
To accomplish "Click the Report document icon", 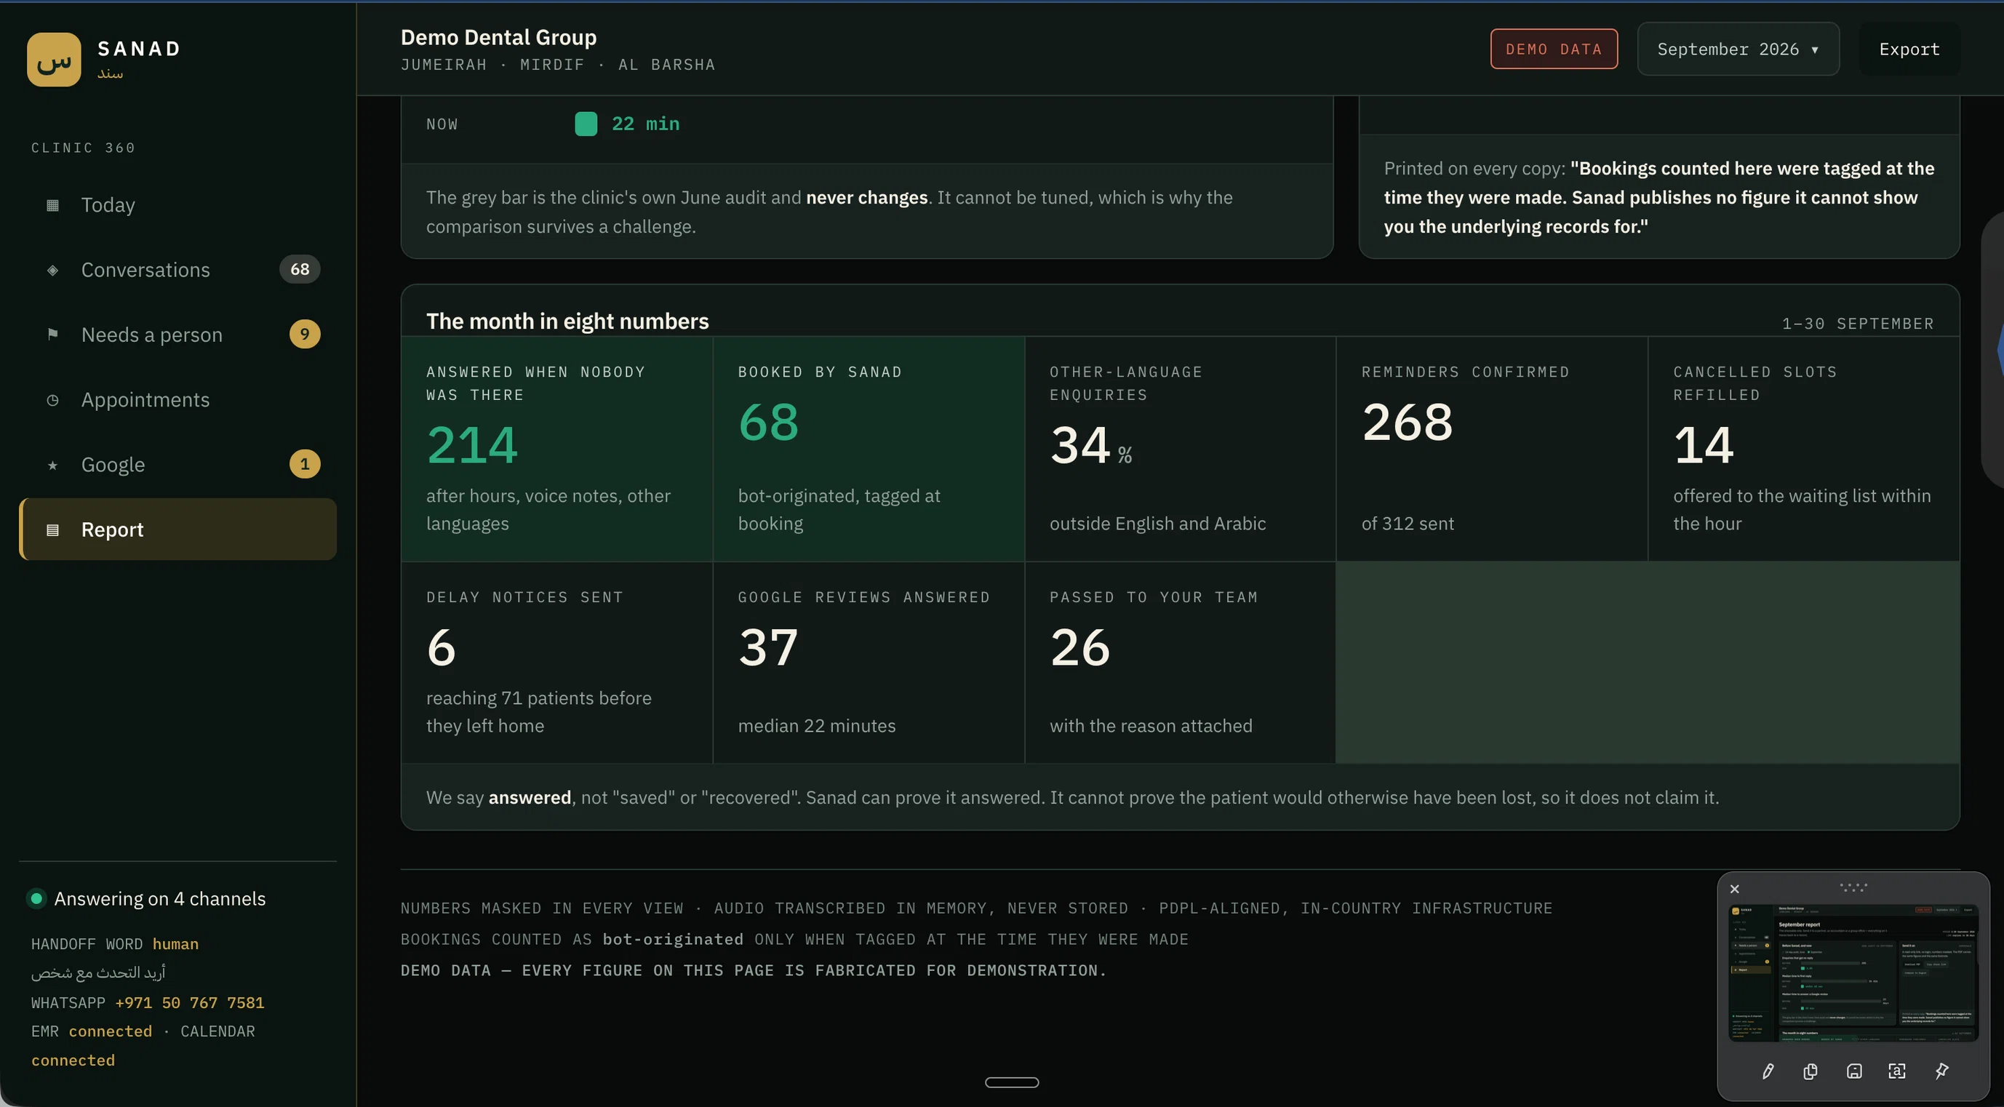I will tap(53, 529).
